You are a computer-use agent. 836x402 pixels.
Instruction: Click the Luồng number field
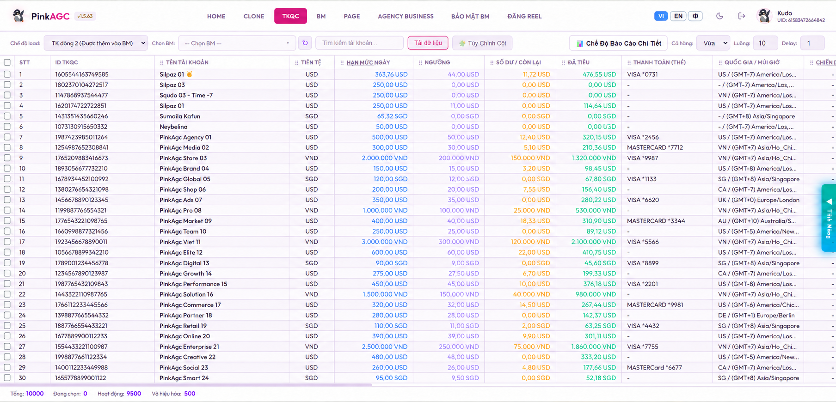pos(765,43)
